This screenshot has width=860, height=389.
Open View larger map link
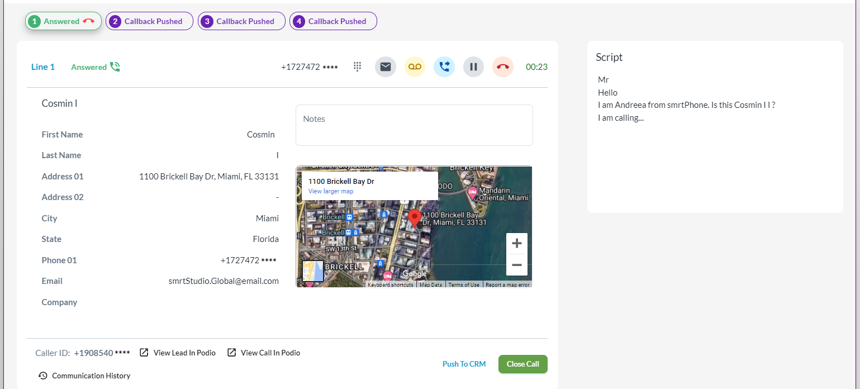pyautogui.click(x=331, y=191)
